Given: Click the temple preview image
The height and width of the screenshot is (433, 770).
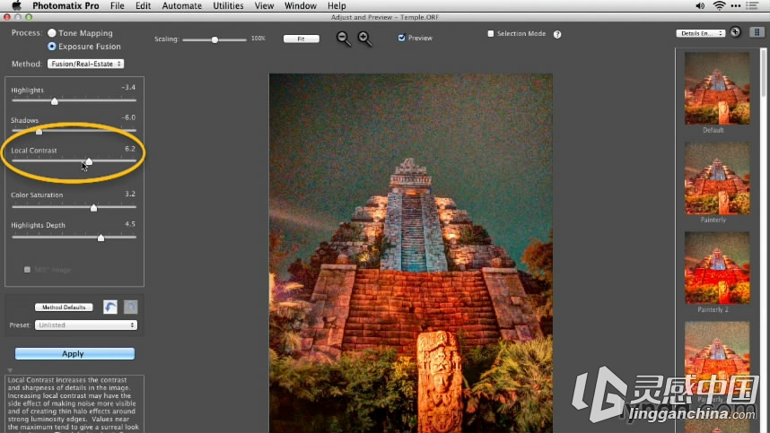Looking at the screenshot, I should click(410, 253).
